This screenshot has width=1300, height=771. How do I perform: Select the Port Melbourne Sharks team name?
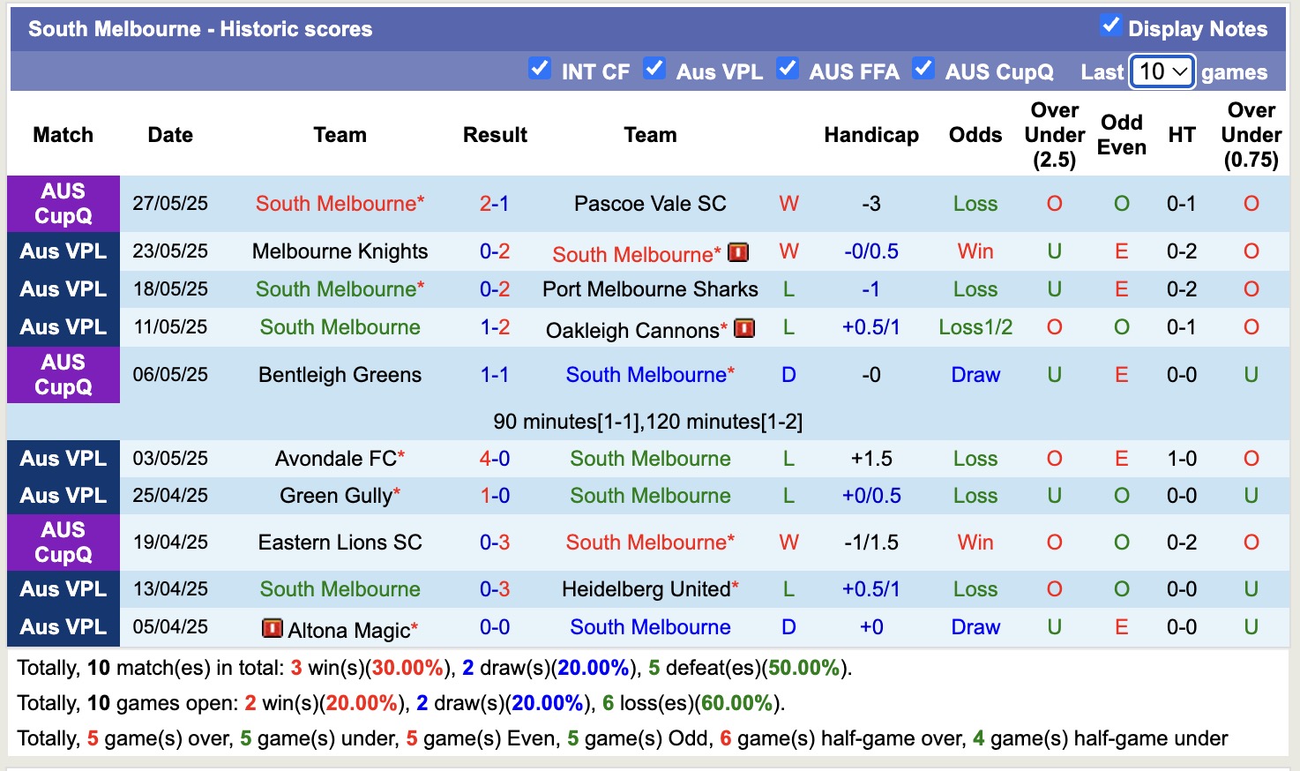(650, 288)
